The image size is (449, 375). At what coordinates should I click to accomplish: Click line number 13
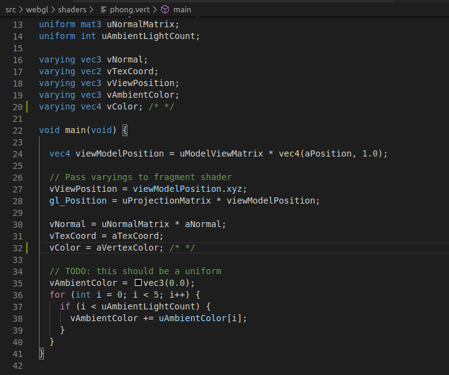(x=17, y=25)
